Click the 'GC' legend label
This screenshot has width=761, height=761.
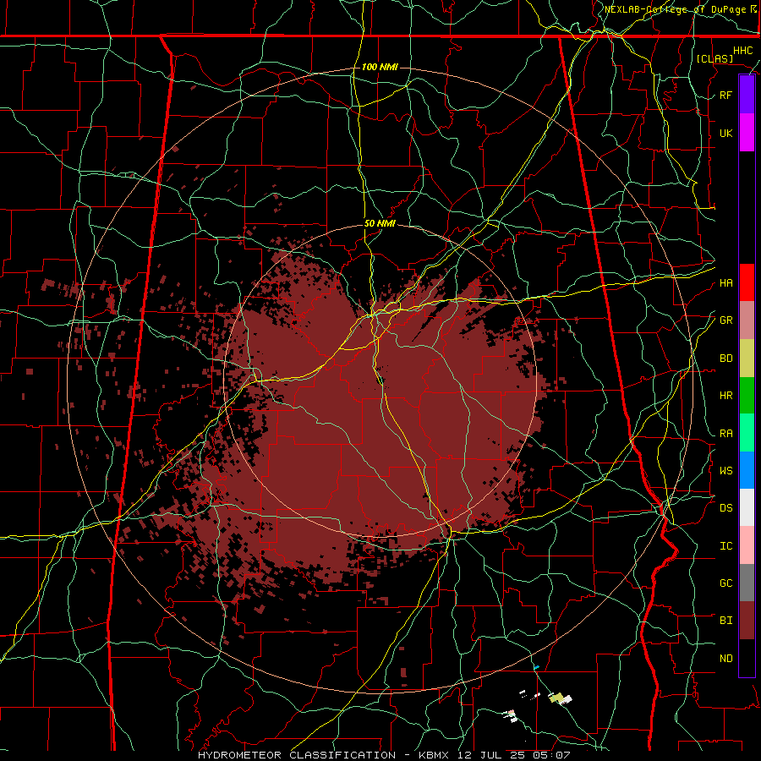tap(725, 583)
